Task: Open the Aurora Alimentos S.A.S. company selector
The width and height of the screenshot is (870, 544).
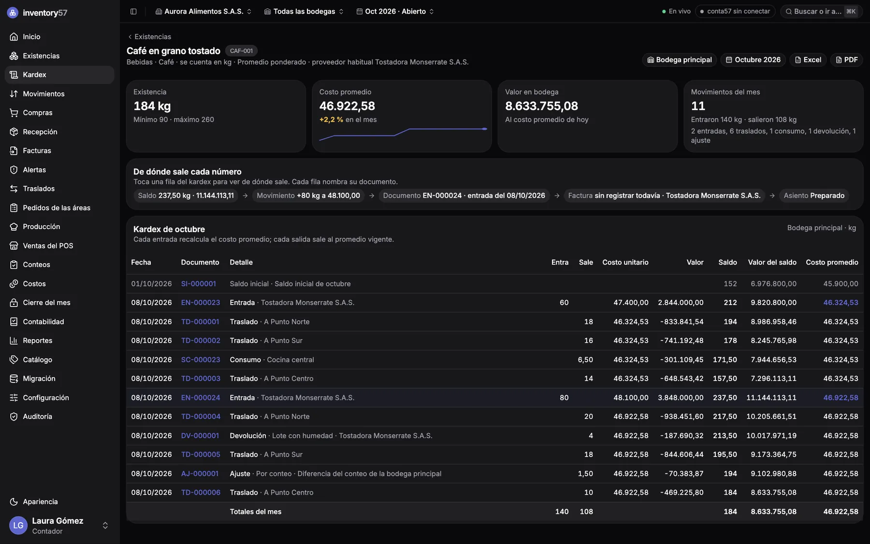Action: click(x=203, y=11)
